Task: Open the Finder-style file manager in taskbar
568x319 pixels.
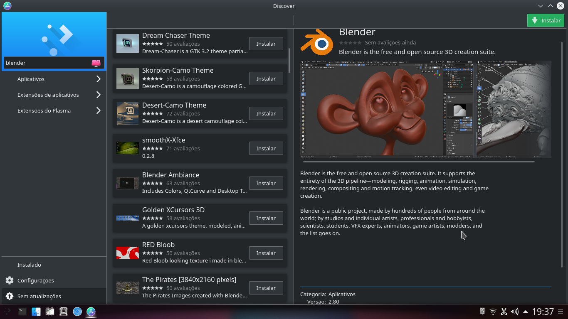Action: click(36, 312)
